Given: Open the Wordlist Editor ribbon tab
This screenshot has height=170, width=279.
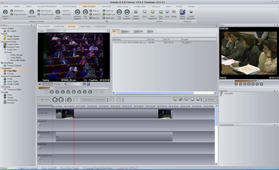Looking at the screenshot, I should pyautogui.click(x=139, y=6).
